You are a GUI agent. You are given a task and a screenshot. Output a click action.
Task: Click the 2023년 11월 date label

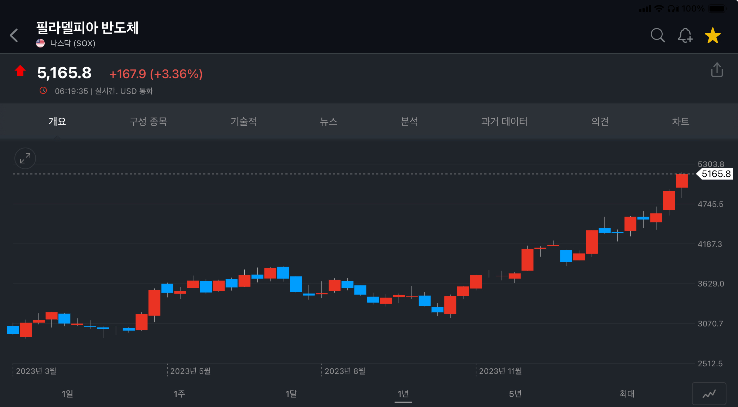coord(501,371)
